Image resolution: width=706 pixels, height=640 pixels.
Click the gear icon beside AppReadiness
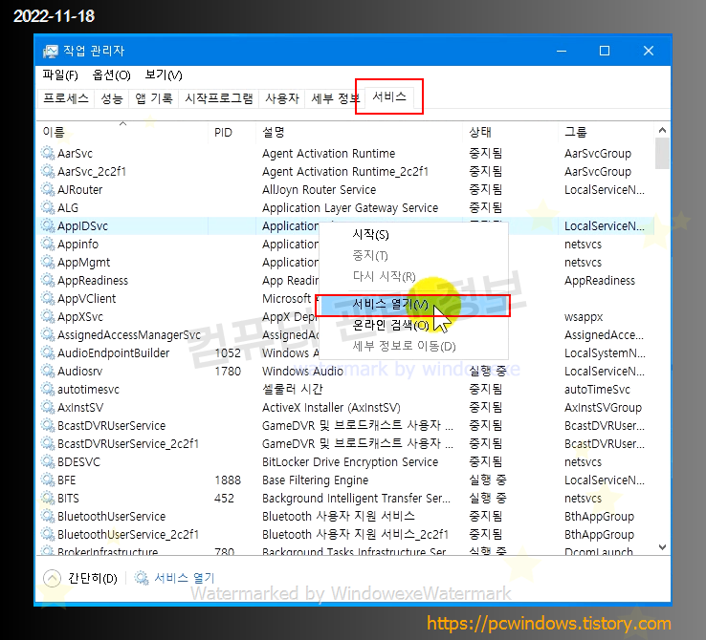pyautogui.click(x=48, y=280)
